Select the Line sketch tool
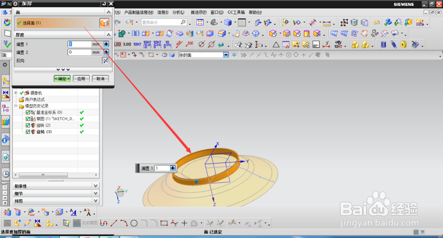 point(114,223)
